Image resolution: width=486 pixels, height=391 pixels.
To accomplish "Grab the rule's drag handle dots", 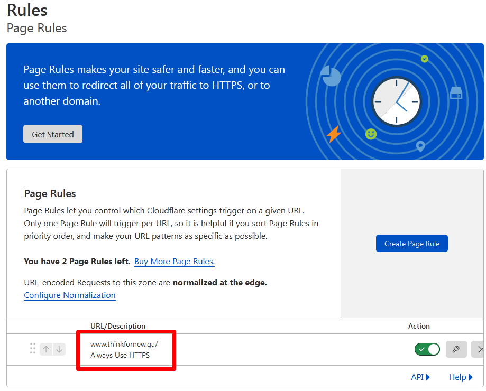I will pyautogui.click(x=33, y=348).
